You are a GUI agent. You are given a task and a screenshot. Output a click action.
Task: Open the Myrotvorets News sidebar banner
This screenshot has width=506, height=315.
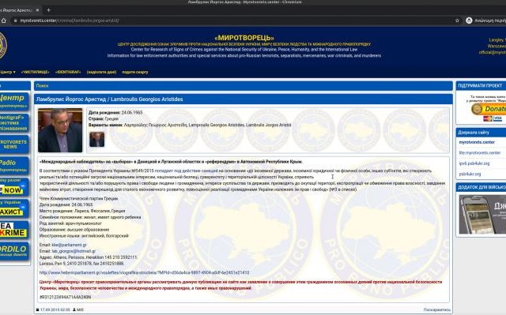(13, 144)
